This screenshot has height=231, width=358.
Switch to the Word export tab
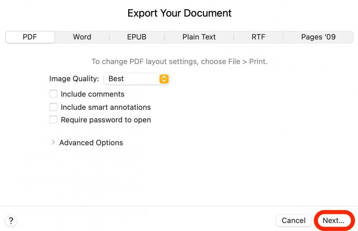[82, 37]
